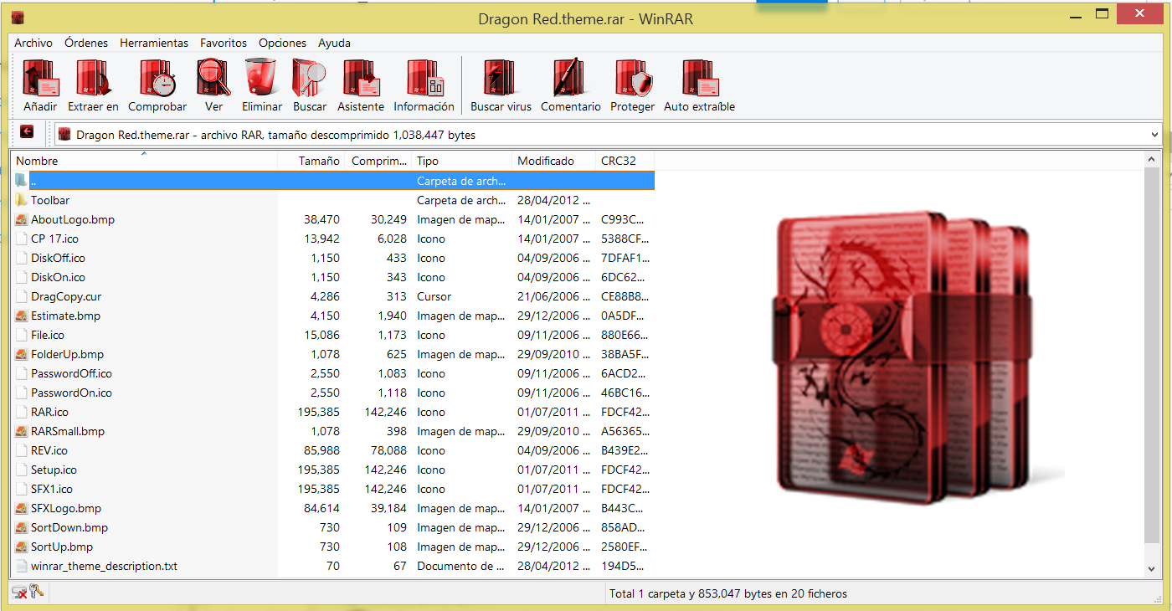The width and height of the screenshot is (1172, 611).
Task: Run the Buscar virus scan icon
Action: [501, 78]
